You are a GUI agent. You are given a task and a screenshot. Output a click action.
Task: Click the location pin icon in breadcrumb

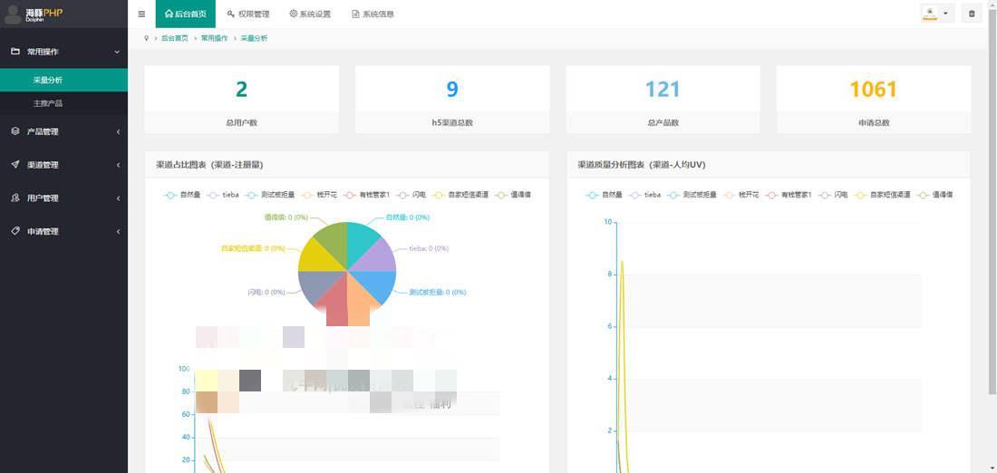[146, 38]
